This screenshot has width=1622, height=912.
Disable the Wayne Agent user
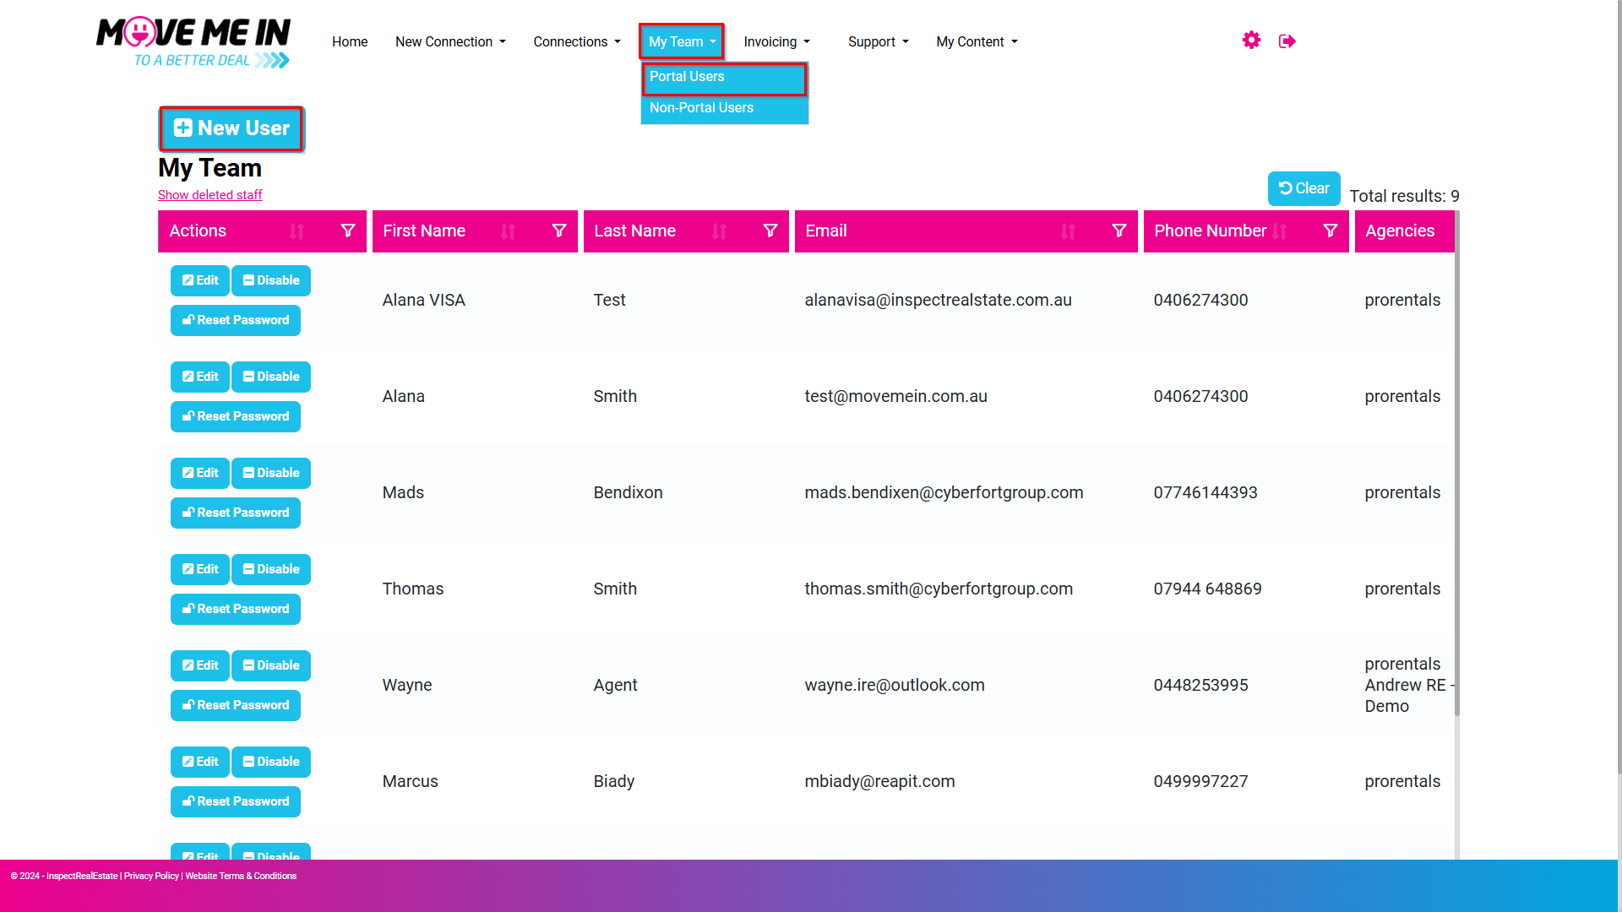271,665
